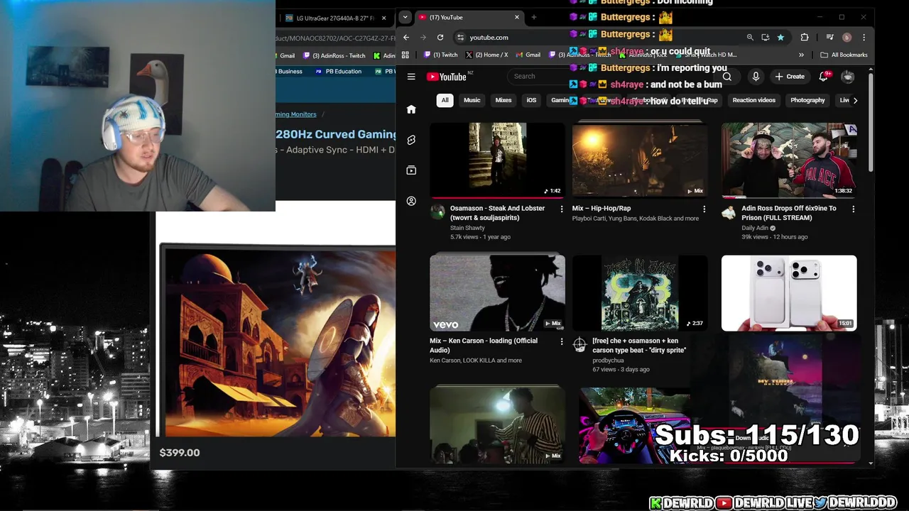
Task: Play the white iPhone video thumbnail 15:01
Action: pyautogui.click(x=789, y=293)
